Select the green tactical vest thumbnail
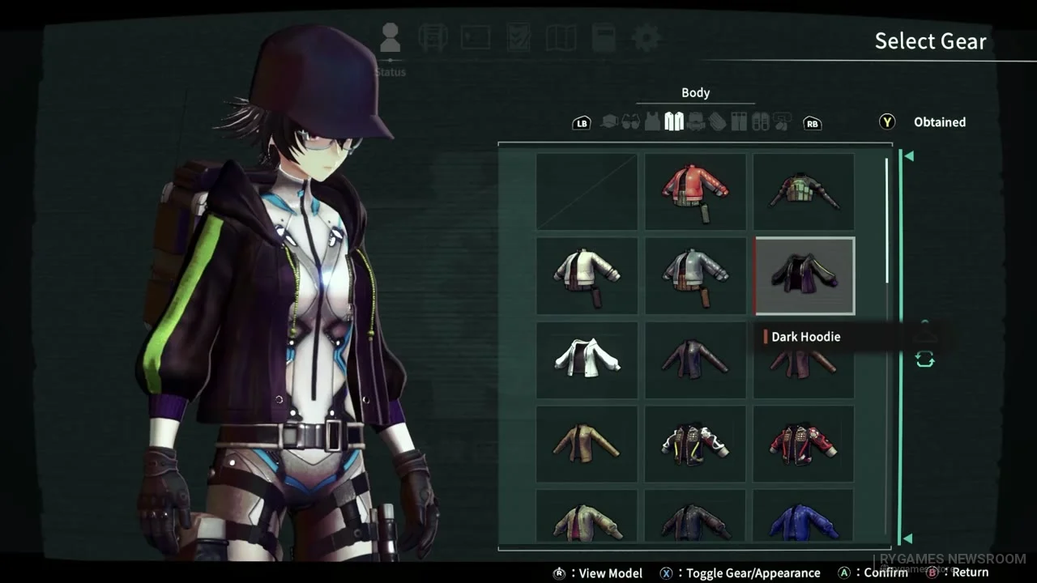Image resolution: width=1037 pixels, height=583 pixels. [x=804, y=192]
